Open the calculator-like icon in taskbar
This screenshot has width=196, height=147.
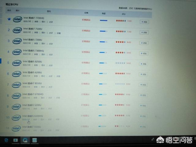(x=35, y=140)
